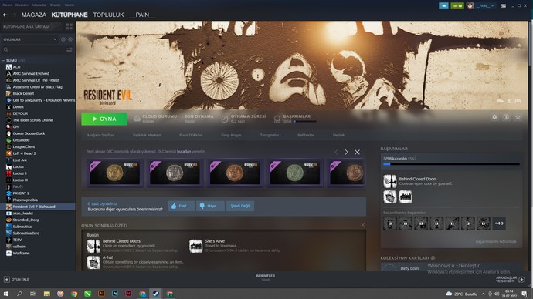Screen dimensions: 533x299
Task: Open the gold coin DLC thumbnail
Action: point(114,173)
